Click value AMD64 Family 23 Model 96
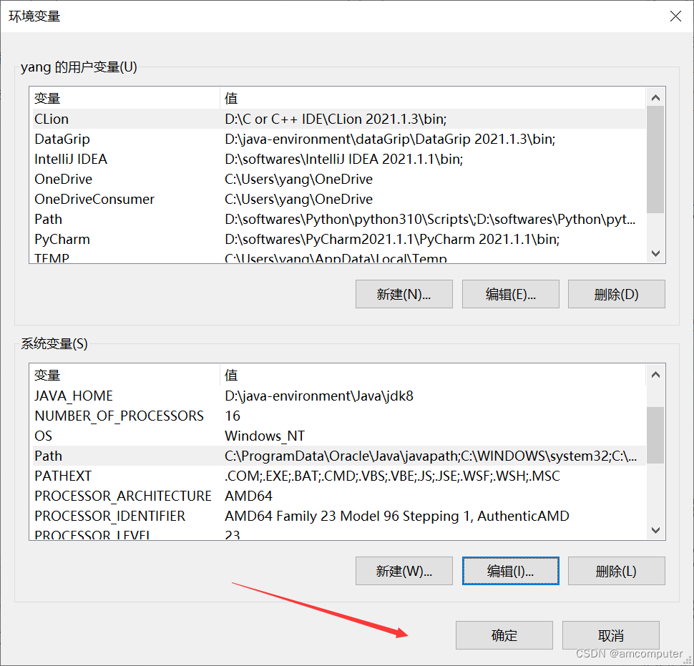This screenshot has width=694, height=666. [397, 516]
